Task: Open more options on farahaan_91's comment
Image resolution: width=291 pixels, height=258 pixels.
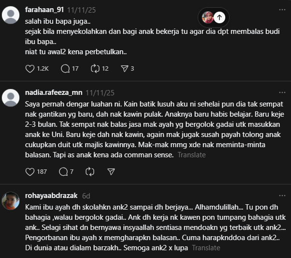Action: click(282, 10)
